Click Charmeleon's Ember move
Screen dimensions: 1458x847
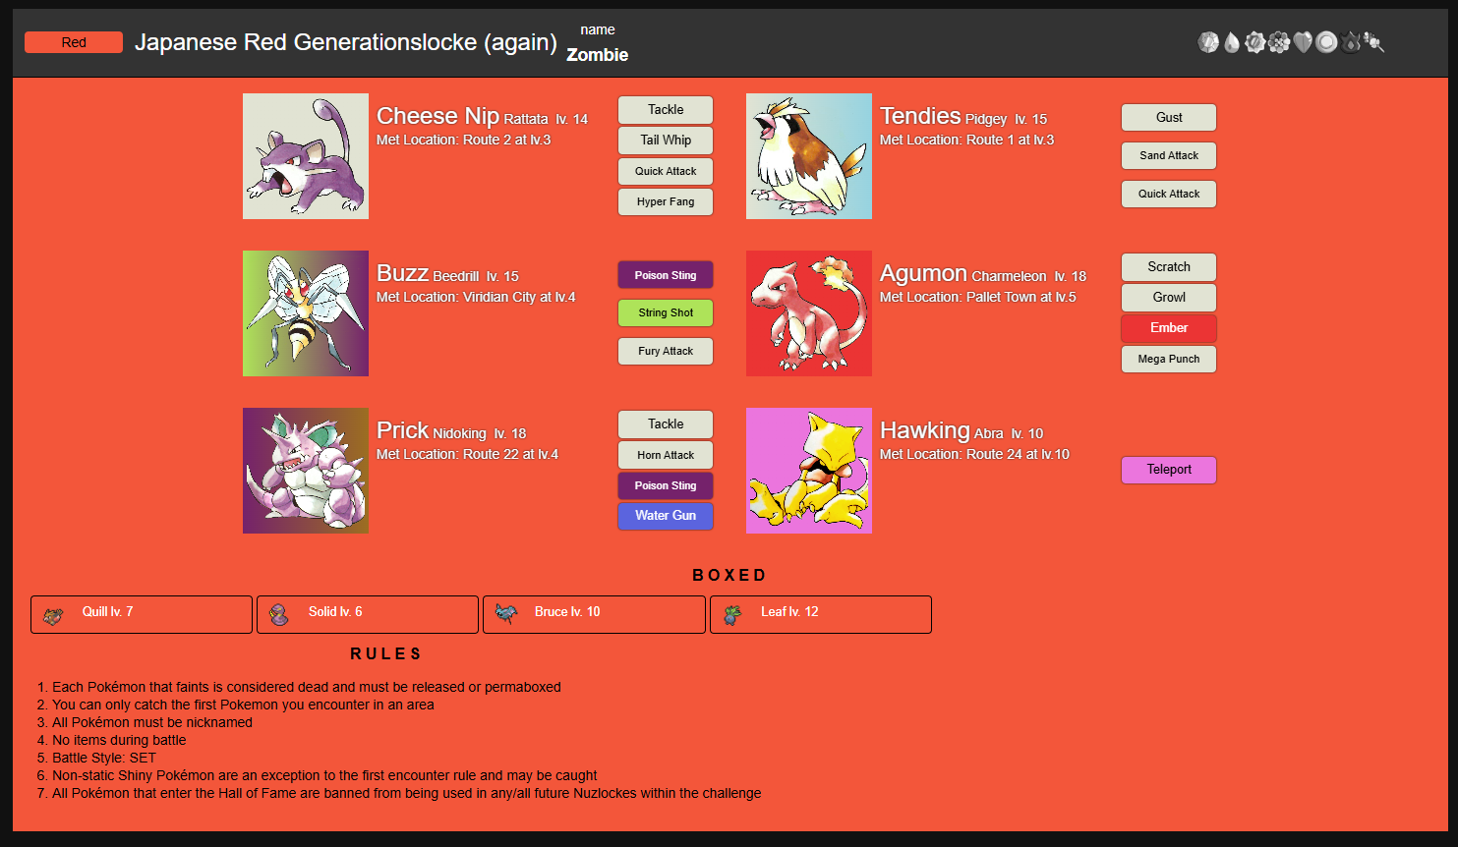(1169, 328)
